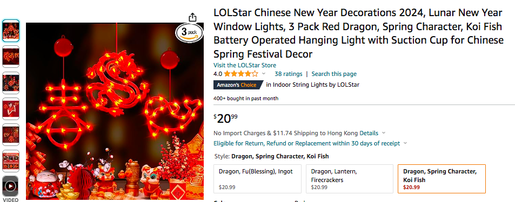Select the third product thumbnail
Image resolution: width=515 pixels, height=202 pixels.
point(11,83)
